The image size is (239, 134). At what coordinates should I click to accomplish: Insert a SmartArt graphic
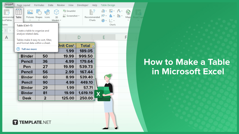click(69, 11)
